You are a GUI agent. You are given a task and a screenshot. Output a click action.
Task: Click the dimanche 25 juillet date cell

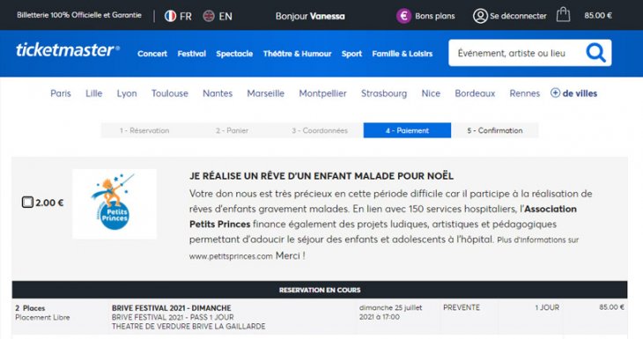point(390,312)
